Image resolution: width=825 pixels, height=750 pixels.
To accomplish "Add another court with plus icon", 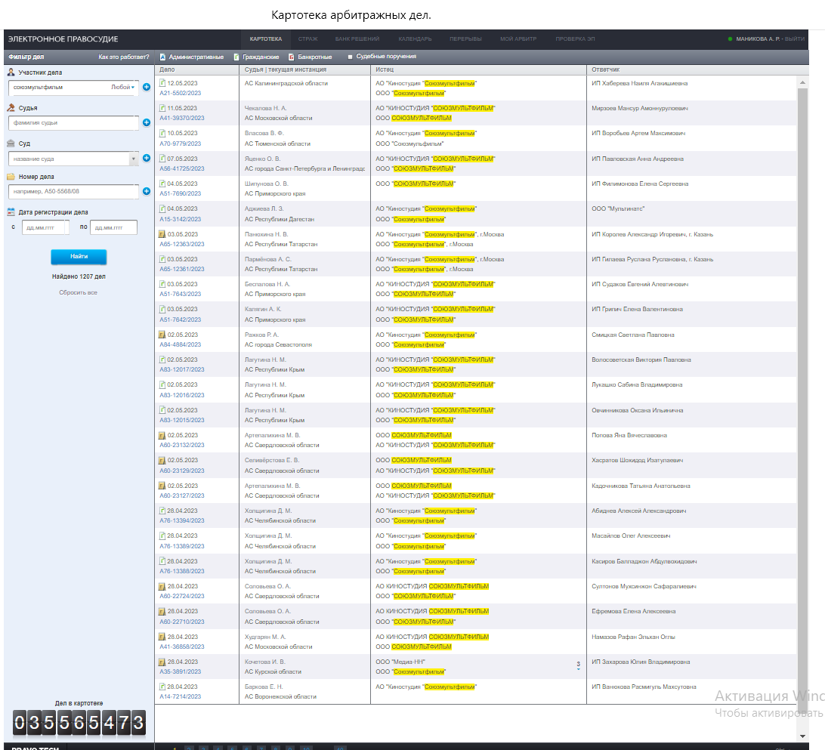I will tap(147, 159).
